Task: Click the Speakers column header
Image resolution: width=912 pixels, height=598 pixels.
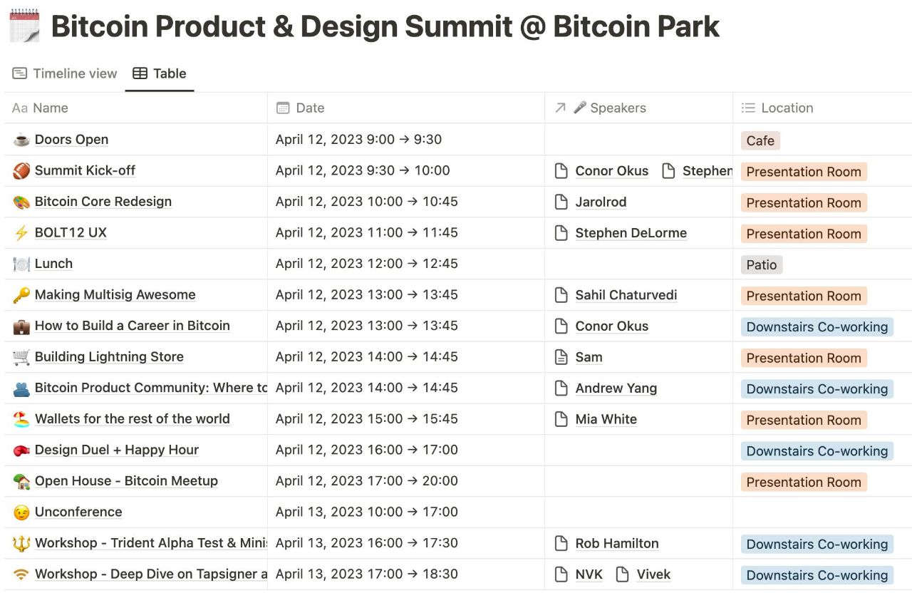Action: tap(600, 108)
